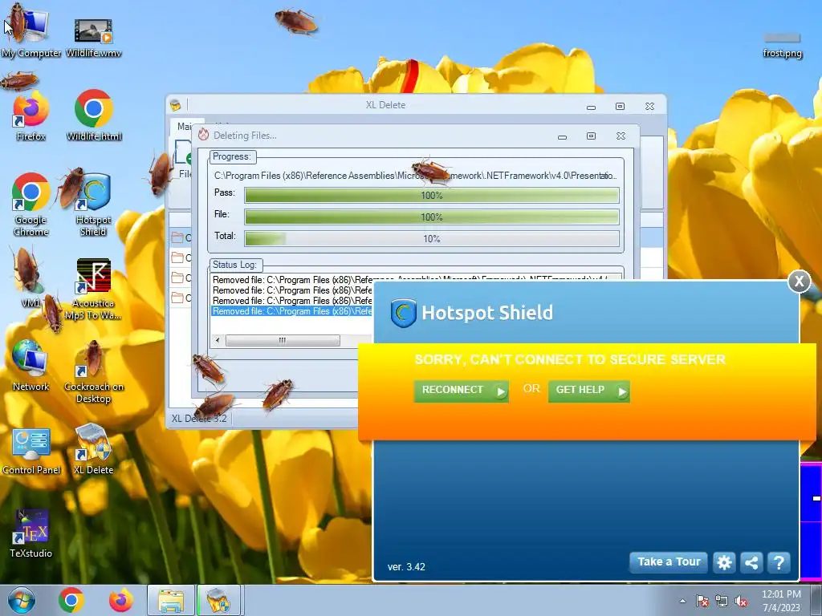Click Total progress bar at 10%

[431, 239]
